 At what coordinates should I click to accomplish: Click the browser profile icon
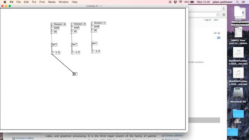(x=224, y=8)
